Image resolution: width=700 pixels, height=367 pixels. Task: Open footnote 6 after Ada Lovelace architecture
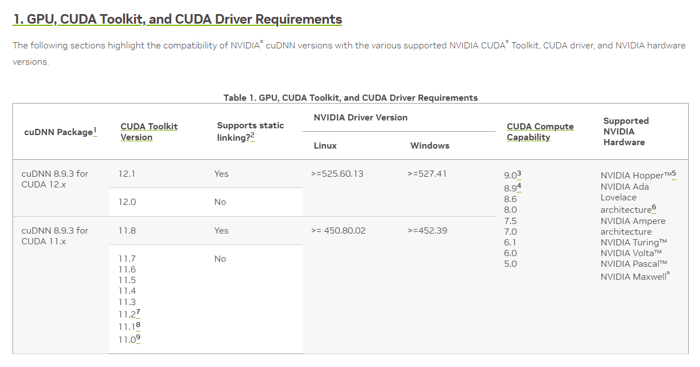pos(654,208)
